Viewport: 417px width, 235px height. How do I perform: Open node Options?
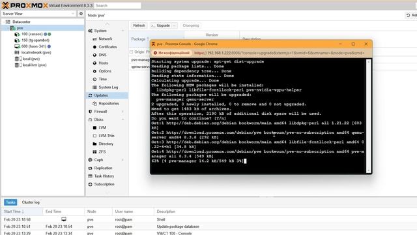[x=105, y=71]
